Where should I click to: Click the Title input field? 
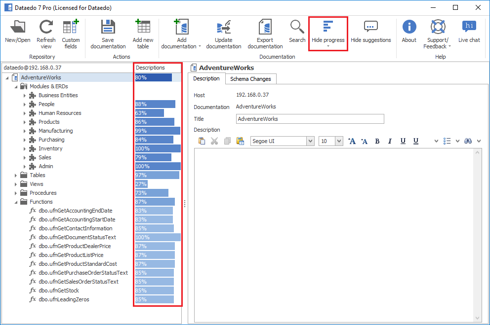click(310, 119)
